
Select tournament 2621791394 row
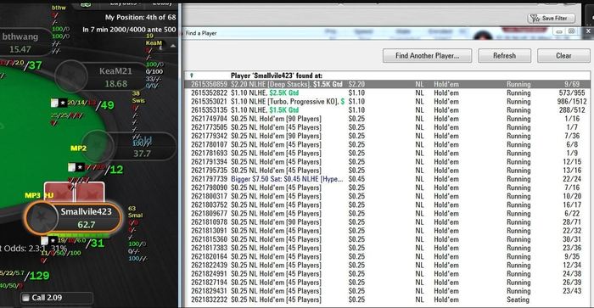[x=387, y=162]
